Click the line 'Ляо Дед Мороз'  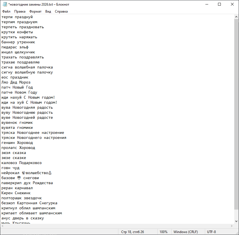[16, 82]
